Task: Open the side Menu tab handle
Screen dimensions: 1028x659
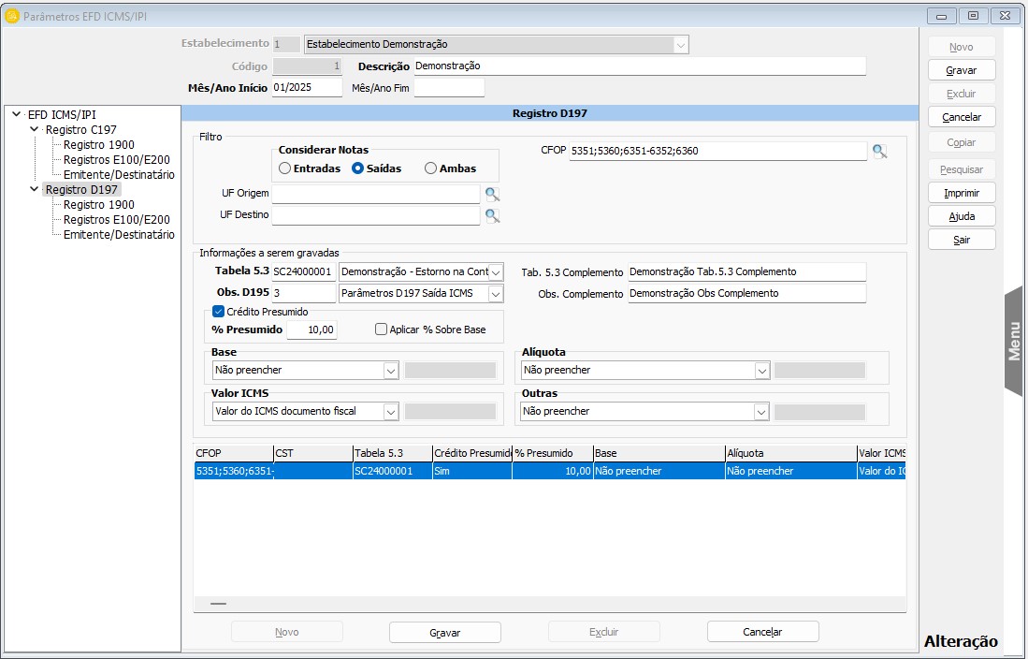Action: click(1014, 341)
